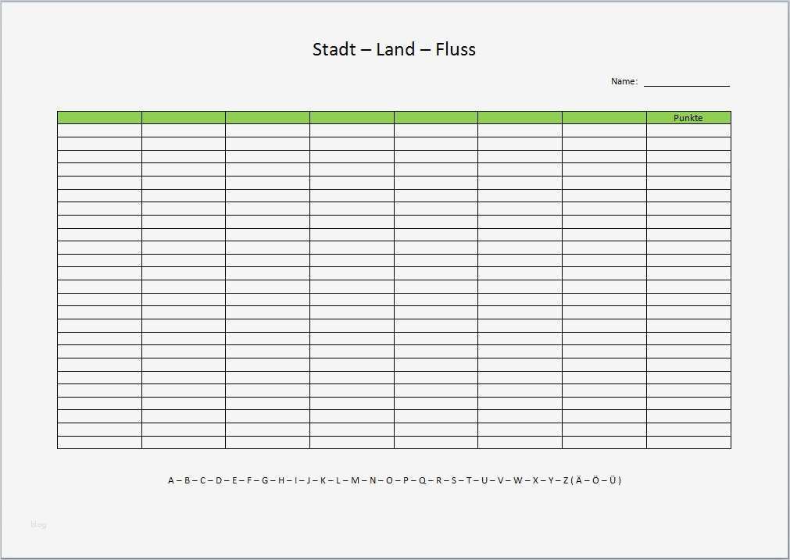Click the bottom-right cell of the table
The image size is (790, 560).
click(x=688, y=443)
